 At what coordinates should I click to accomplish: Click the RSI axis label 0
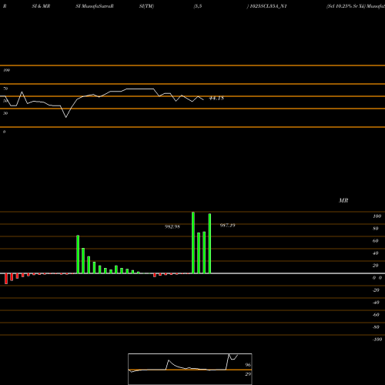tap(4, 132)
